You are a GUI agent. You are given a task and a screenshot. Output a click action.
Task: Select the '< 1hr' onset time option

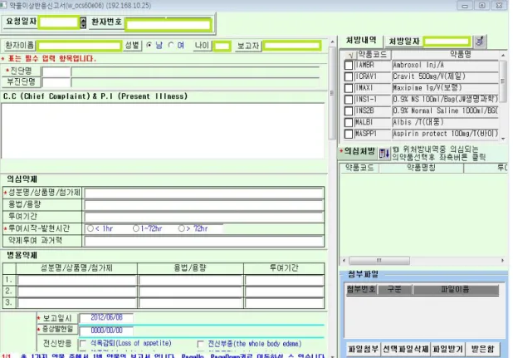(x=90, y=228)
